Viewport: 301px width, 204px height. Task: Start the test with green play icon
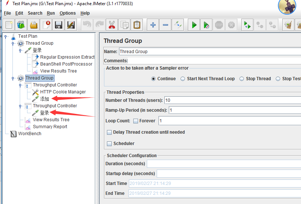[x=194, y=25]
